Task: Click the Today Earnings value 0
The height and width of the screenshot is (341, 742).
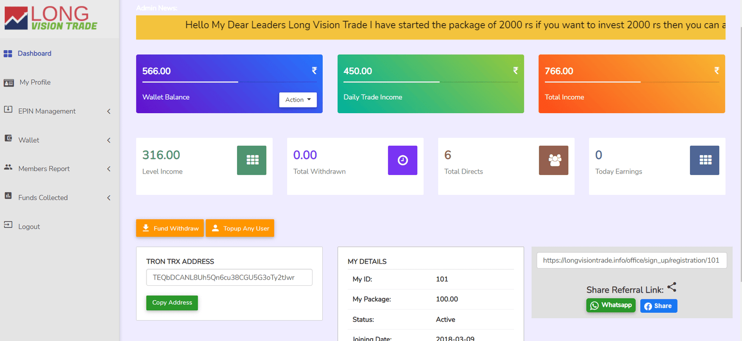Action: tap(599, 155)
